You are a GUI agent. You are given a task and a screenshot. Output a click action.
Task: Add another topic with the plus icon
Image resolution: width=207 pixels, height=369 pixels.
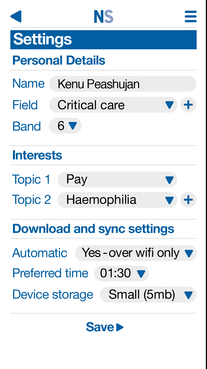(188, 200)
